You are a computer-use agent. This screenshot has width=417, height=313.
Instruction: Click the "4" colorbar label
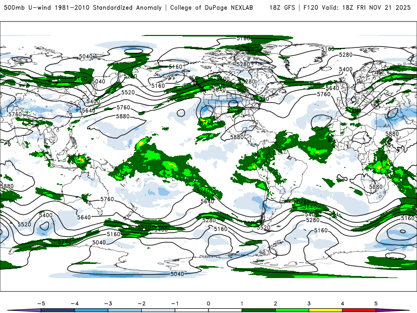coord(342,304)
